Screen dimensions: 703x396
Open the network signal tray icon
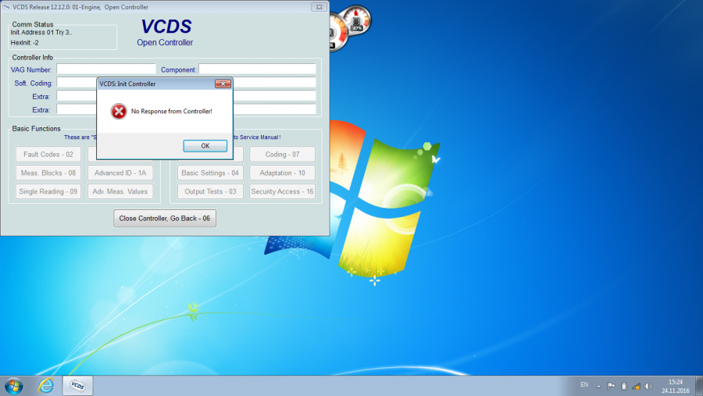tap(636, 386)
